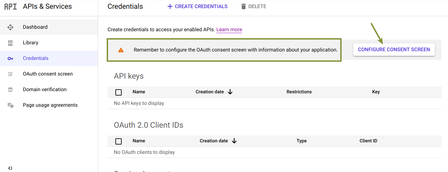Select all API keys checkbox
The width and height of the screenshot is (448, 172).
point(119,92)
